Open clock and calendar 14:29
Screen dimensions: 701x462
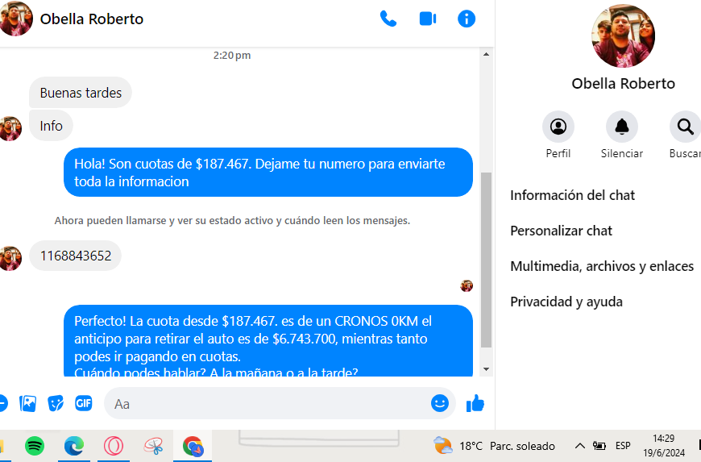(663, 446)
